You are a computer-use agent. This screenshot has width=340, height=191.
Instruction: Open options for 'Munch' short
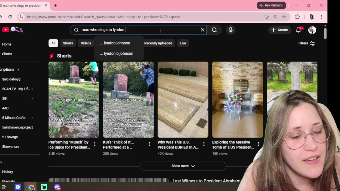95,144
